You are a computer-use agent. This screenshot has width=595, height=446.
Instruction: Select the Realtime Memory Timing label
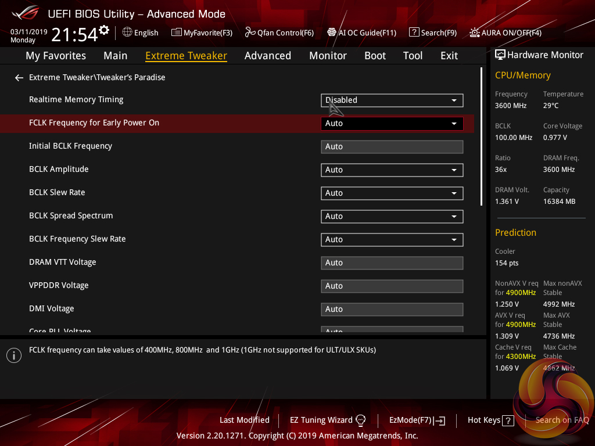[76, 99]
